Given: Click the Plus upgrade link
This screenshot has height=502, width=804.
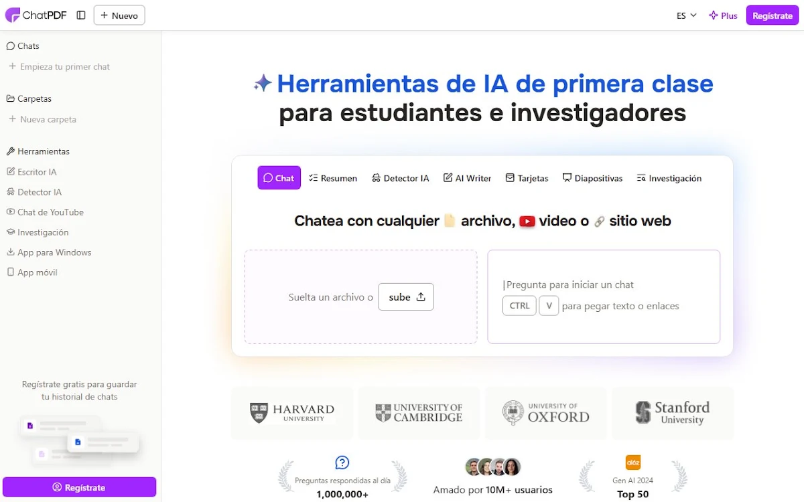Looking at the screenshot, I should 722,15.
